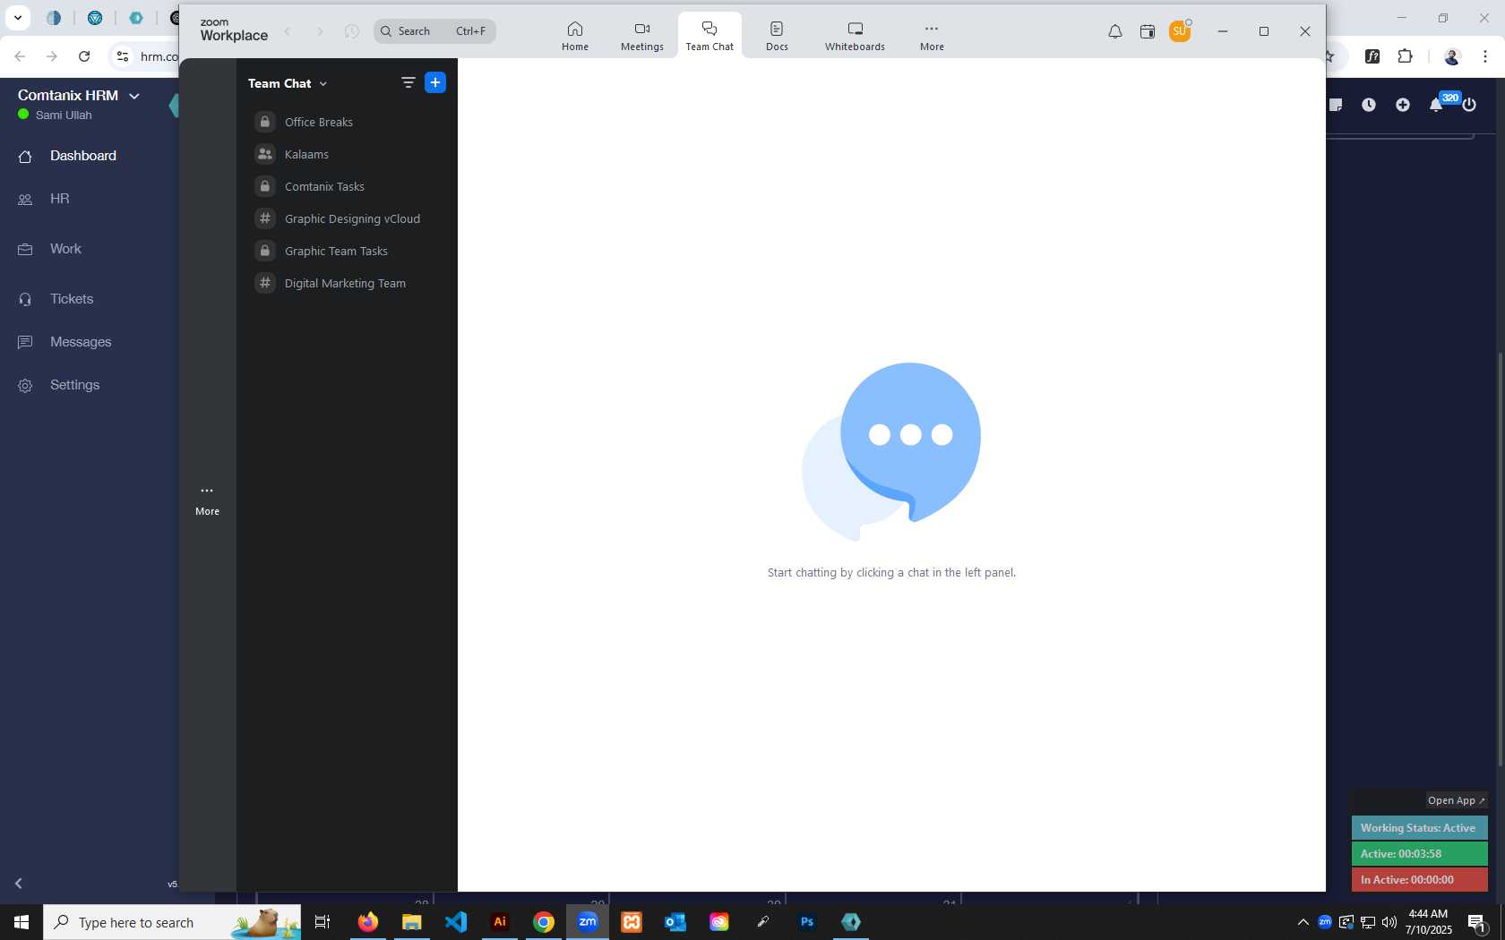Click the Windows Start button
Viewport: 1505px width, 940px height.
tap(21, 922)
